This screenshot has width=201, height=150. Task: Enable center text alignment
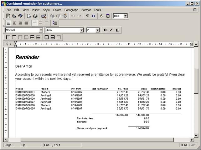click(x=14, y=23)
